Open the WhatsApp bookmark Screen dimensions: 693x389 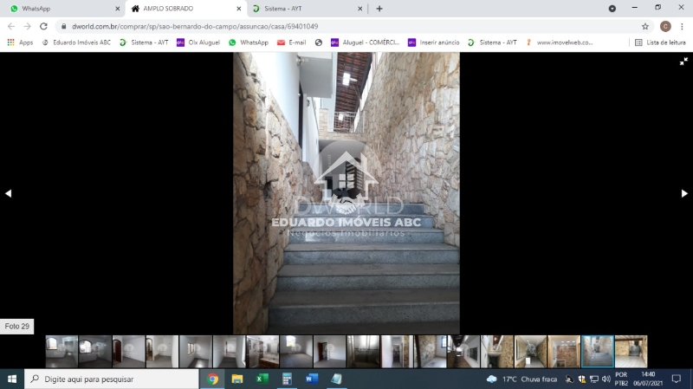point(249,42)
